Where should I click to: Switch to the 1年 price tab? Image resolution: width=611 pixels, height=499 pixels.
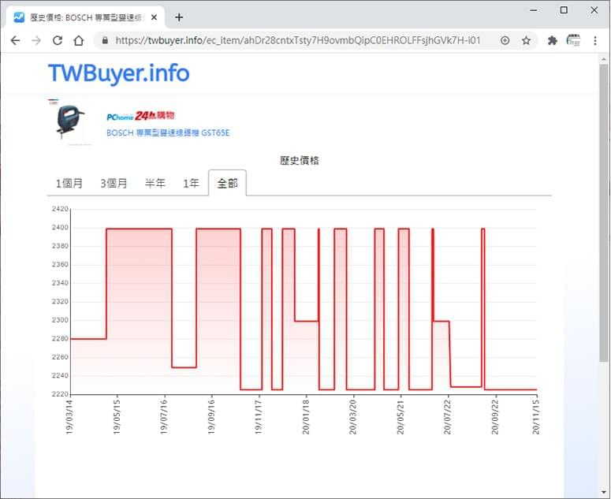(191, 183)
